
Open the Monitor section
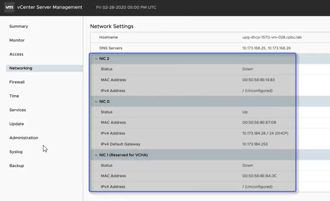point(17,40)
